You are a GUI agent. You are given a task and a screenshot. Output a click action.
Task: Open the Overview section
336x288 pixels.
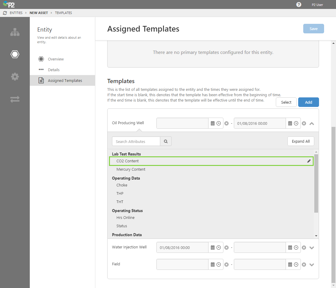tap(56, 59)
